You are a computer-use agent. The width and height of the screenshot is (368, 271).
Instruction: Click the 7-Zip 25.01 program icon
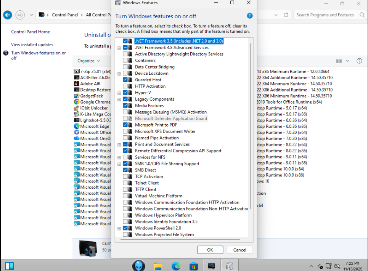77,71
